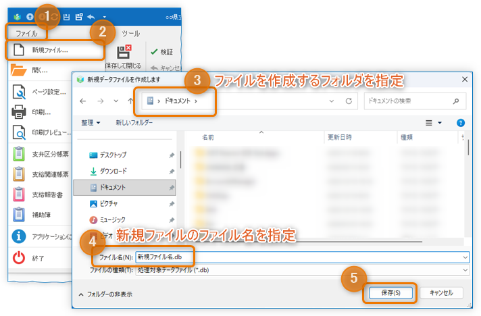481x316 pixels.
Task: Go back in save dialog navigation
Action: (x=83, y=101)
